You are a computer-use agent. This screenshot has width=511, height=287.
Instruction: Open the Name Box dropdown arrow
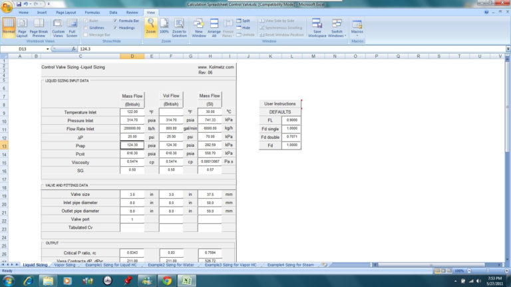tap(47, 49)
